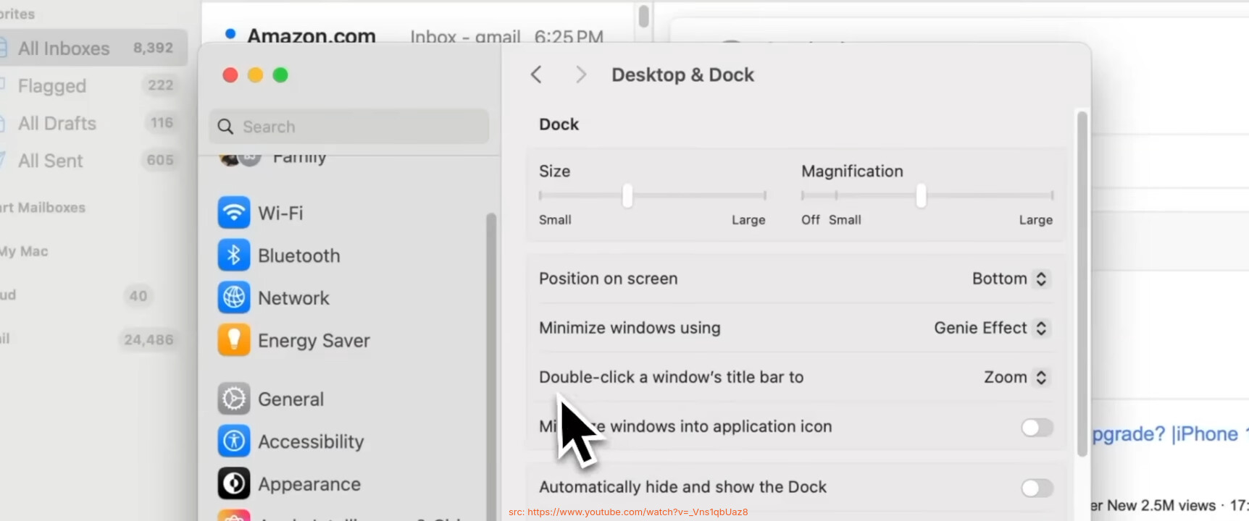Go back using the left chevron
The height and width of the screenshot is (521, 1249).
[536, 75]
